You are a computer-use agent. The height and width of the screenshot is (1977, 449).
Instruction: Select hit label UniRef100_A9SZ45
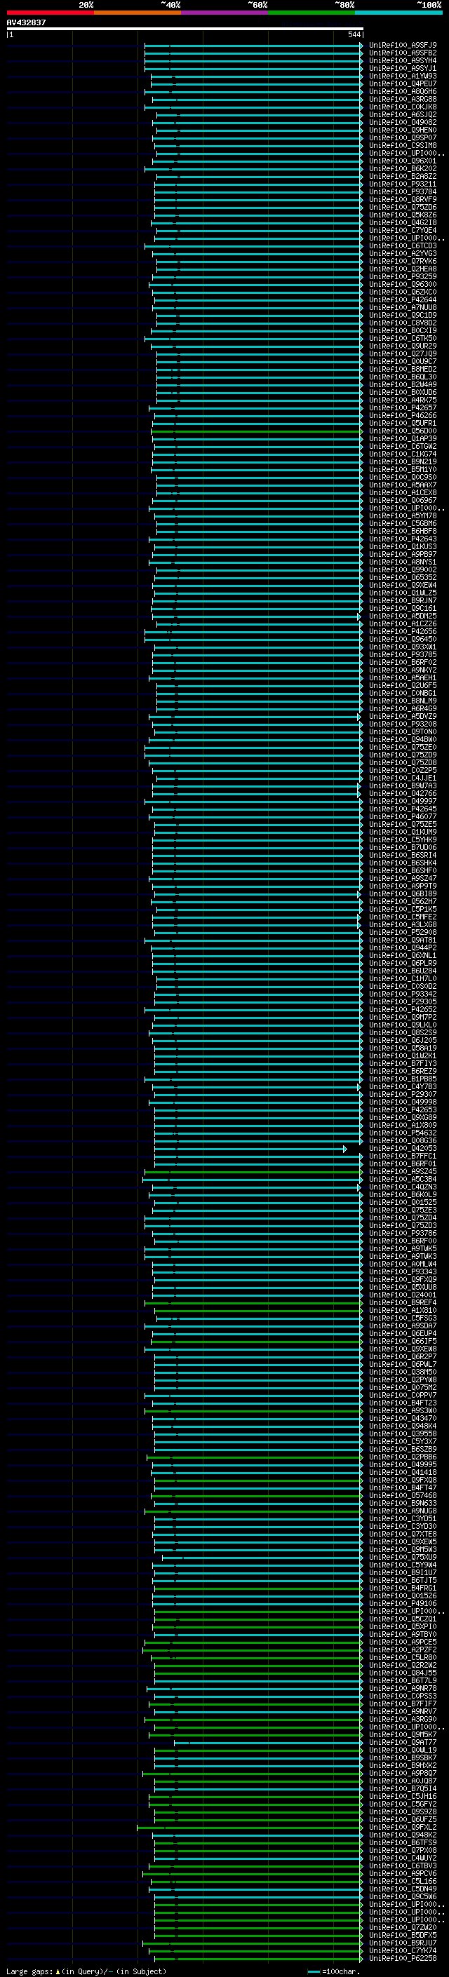click(402, 1171)
